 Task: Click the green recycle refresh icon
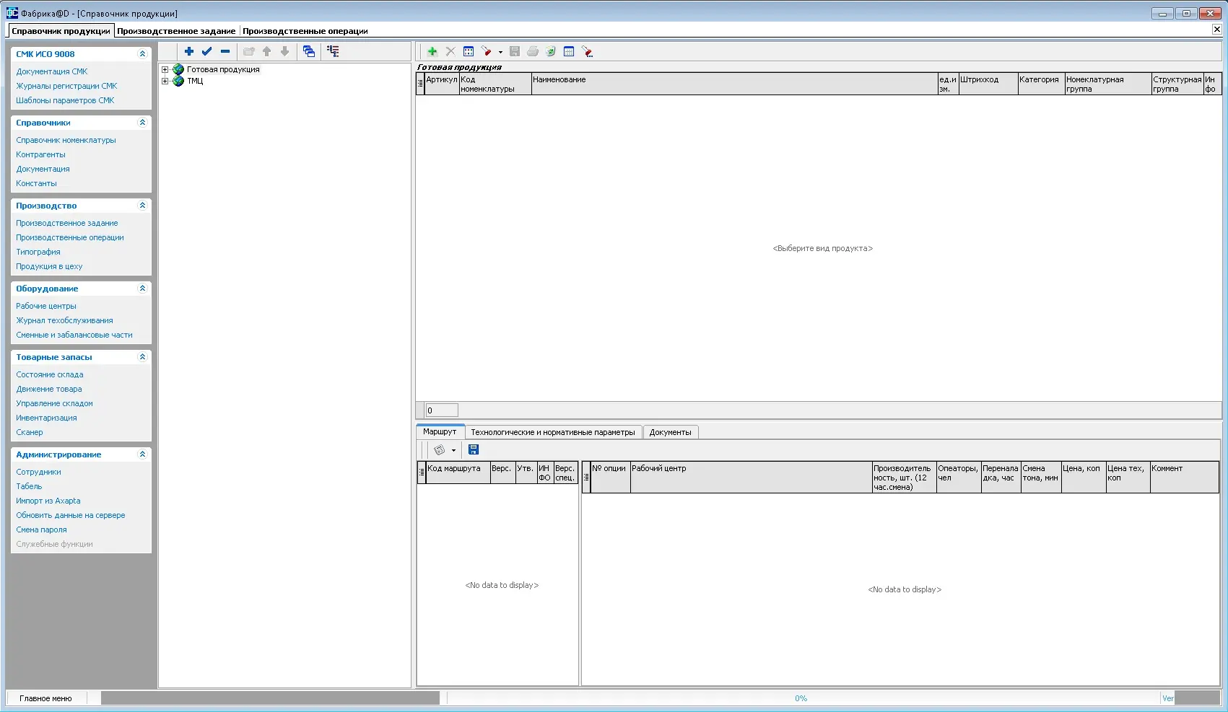[551, 51]
